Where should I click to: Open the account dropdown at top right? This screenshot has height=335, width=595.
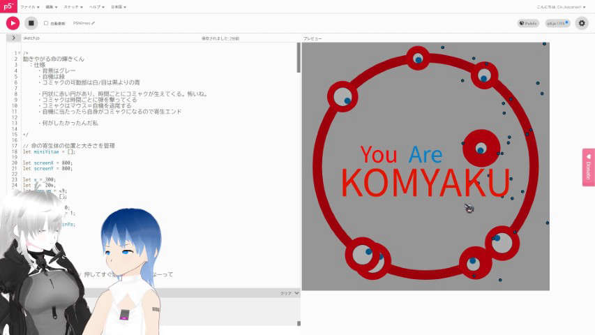tap(565, 6)
